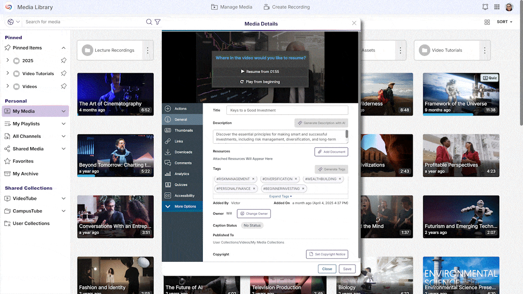This screenshot has height=294, width=523.
Task: Click Resume from 01:55
Action: [260, 71]
